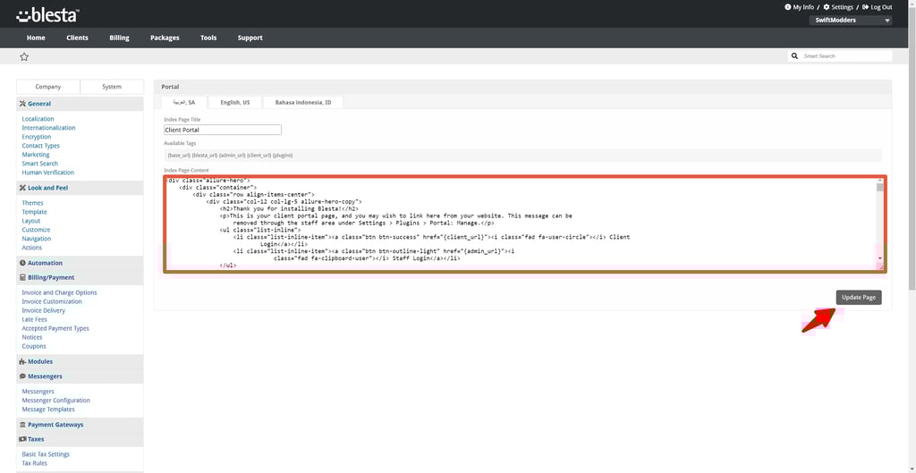This screenshot has width=916, height=473.
Task: Expand the Messengers section header
Action: point(80,376)
